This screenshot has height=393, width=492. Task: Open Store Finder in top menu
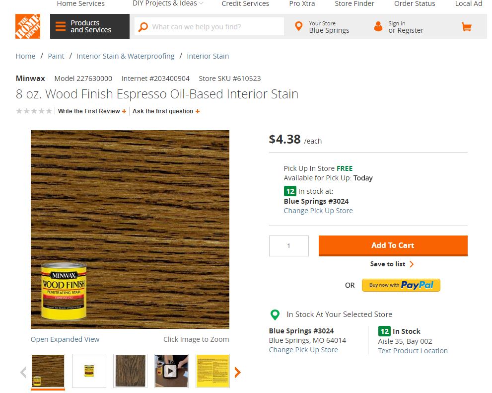354,3
